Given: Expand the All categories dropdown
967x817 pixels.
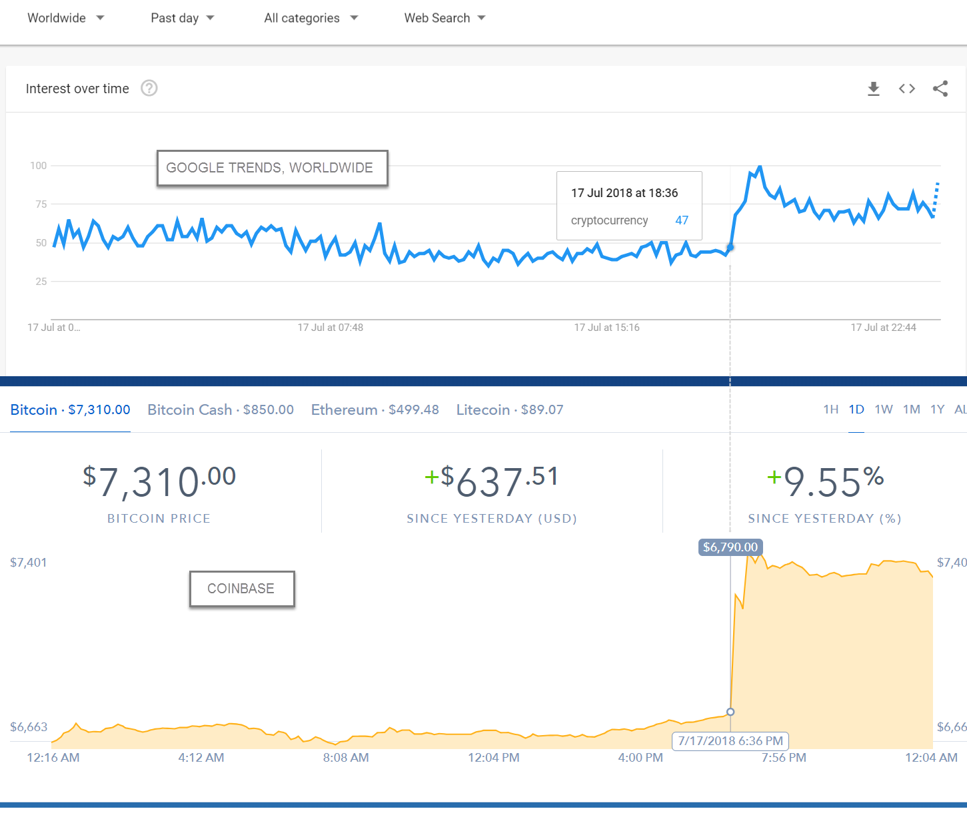Looking at the screenshot, I should (x=311, y=18).
